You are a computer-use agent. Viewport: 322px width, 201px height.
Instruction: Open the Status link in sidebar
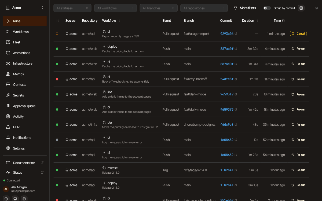coord(25,172)
